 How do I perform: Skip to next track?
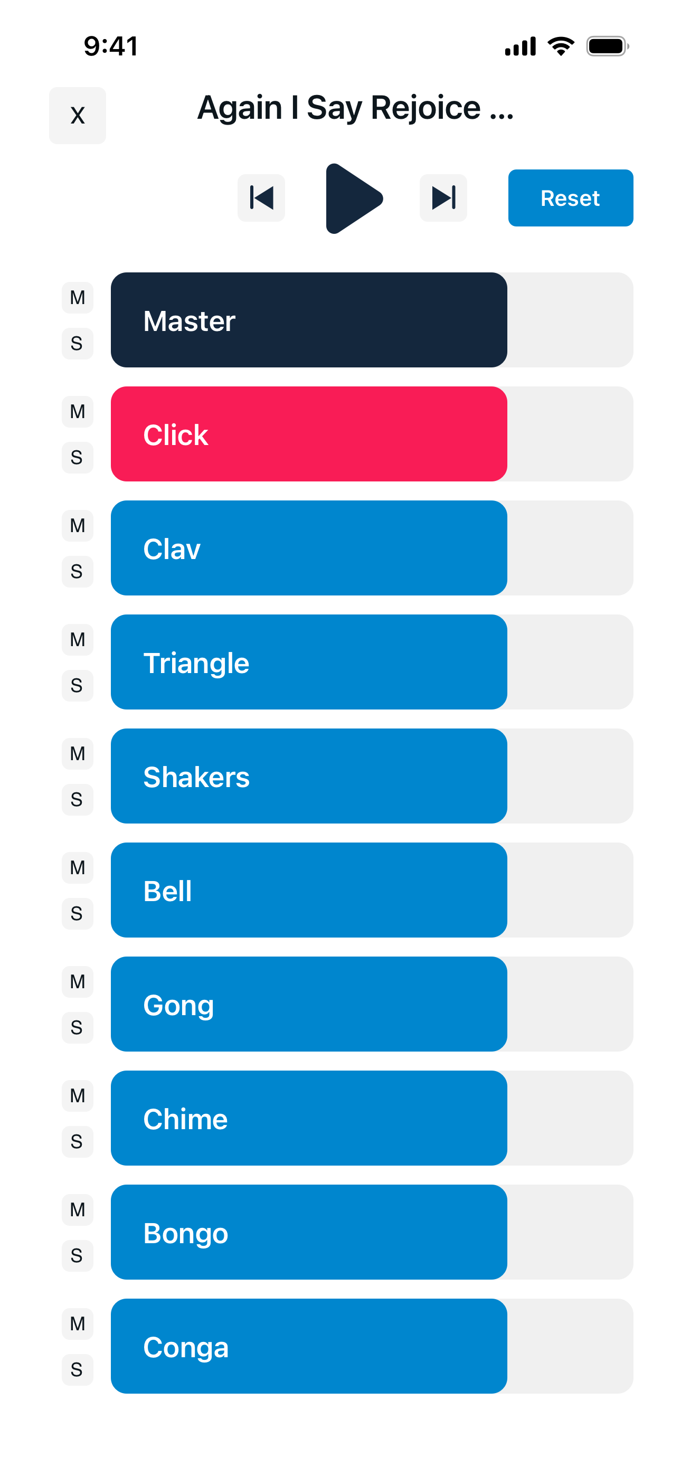[x=443, y=197]
